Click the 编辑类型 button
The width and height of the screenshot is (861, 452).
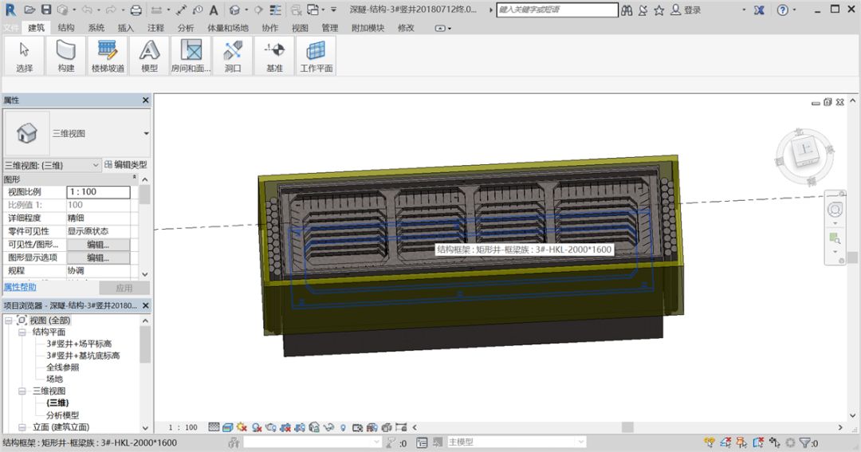click(x=126, y=165)
